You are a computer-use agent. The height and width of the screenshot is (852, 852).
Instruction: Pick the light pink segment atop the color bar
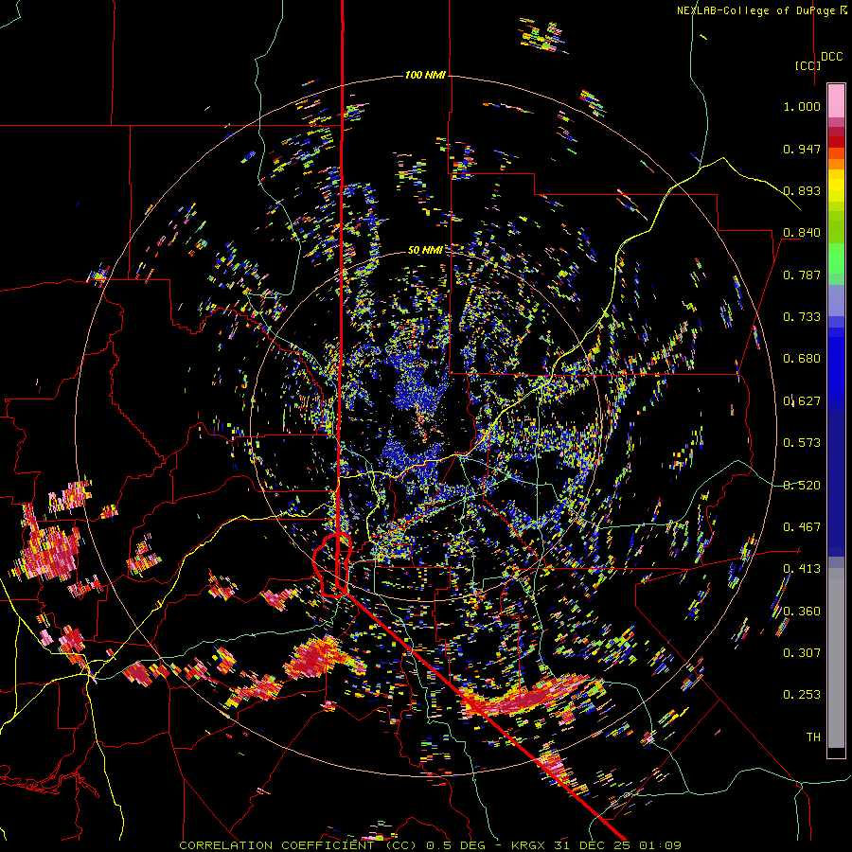(x=836, y=100)
